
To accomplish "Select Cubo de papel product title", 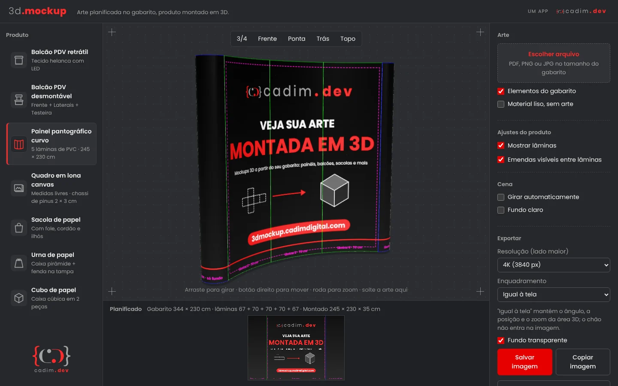I will point(54,290).
